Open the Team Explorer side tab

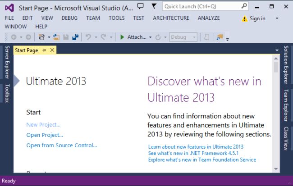tap(286, 105)
